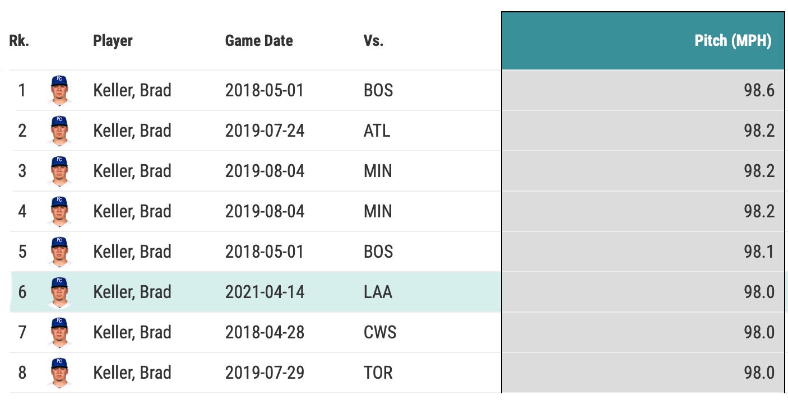The height and width of the screenshot is (400, 788).
Task: Select the CWS opponent cell
Action: 379,332
